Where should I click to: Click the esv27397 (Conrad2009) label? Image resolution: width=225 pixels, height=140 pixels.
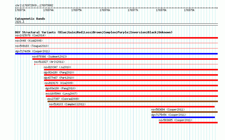pos(63,99)
